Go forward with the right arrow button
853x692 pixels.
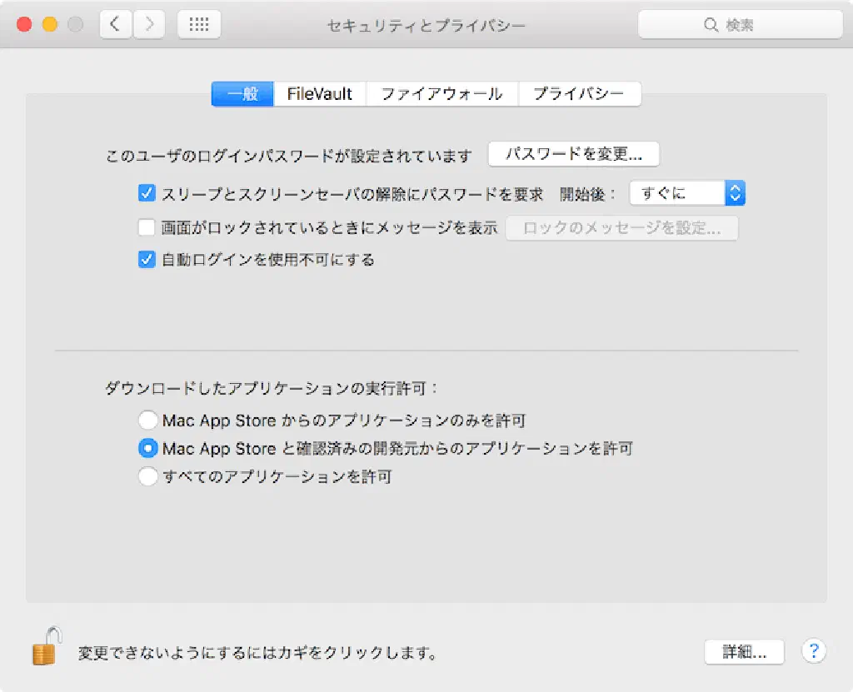click(149, 25)
